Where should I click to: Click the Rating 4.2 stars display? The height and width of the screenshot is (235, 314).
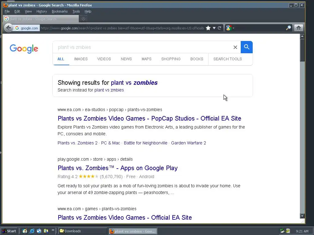[x=88, y=177]
